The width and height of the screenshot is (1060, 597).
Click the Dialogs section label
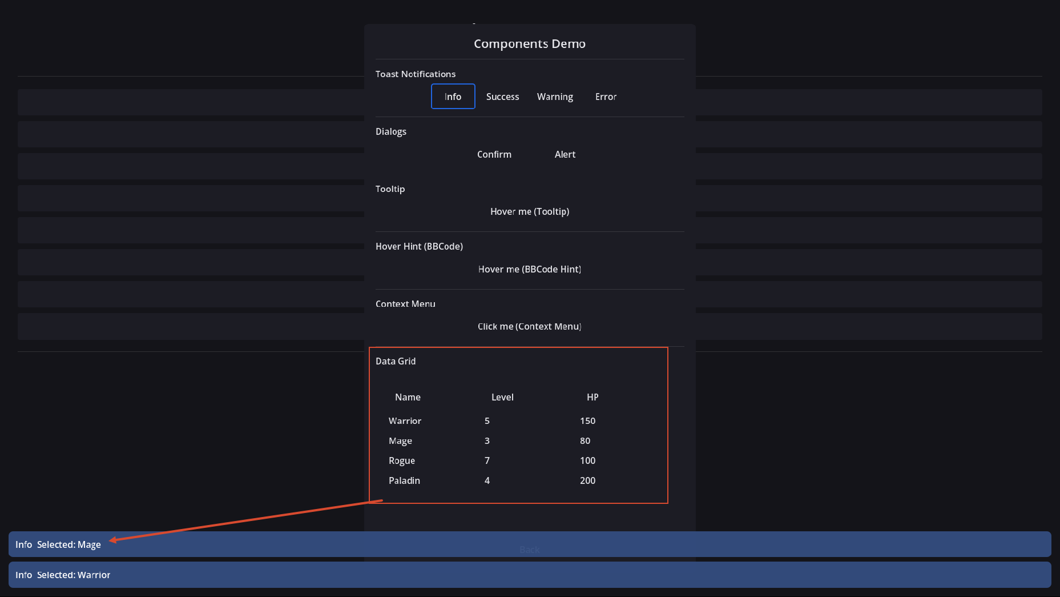click(391, 131)
